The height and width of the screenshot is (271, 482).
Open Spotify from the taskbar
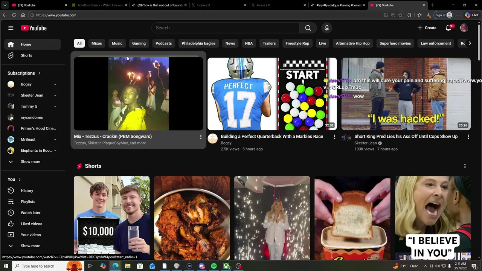214,266
